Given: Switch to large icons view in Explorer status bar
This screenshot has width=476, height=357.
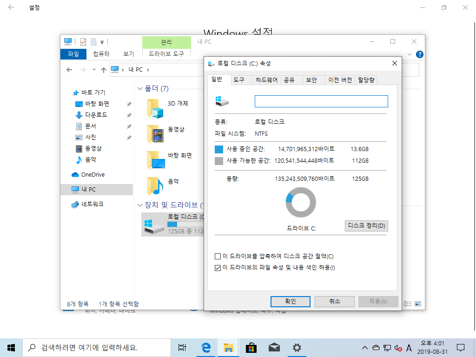Looking at the screenshot, I should (x=418, y=304).
